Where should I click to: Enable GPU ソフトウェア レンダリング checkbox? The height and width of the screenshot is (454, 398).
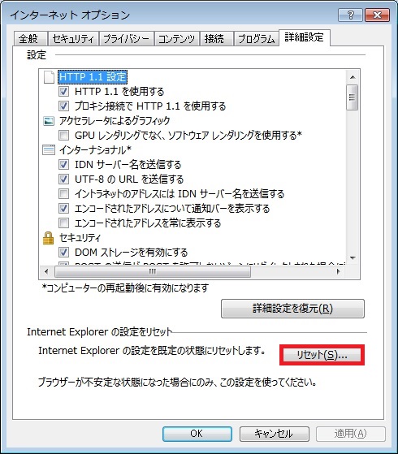pos(63,135)
